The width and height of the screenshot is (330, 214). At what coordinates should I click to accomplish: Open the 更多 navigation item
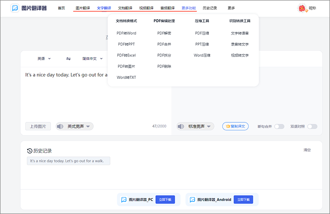pos(231,8)
